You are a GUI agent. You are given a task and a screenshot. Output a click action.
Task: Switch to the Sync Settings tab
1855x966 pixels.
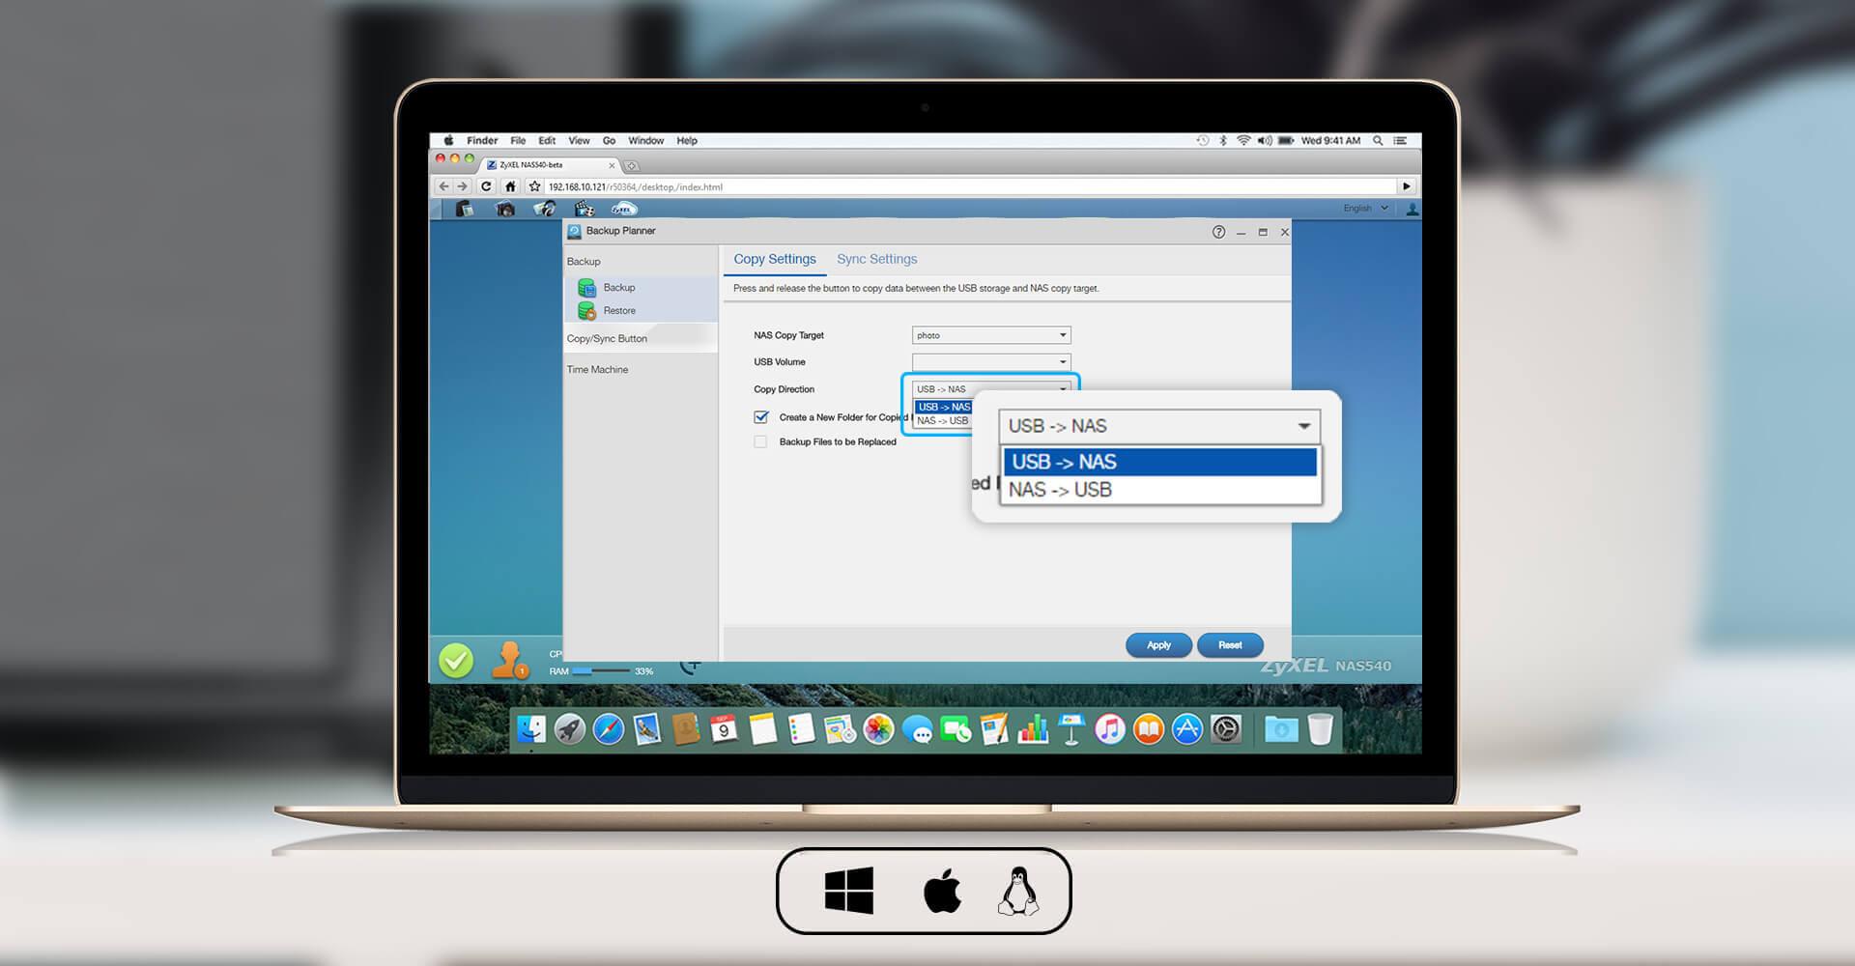tap(876, 259)
